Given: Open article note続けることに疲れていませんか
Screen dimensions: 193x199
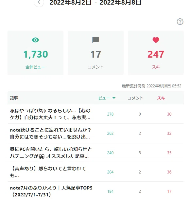Looking at the screenshot, I should click(x=50, y=134).
